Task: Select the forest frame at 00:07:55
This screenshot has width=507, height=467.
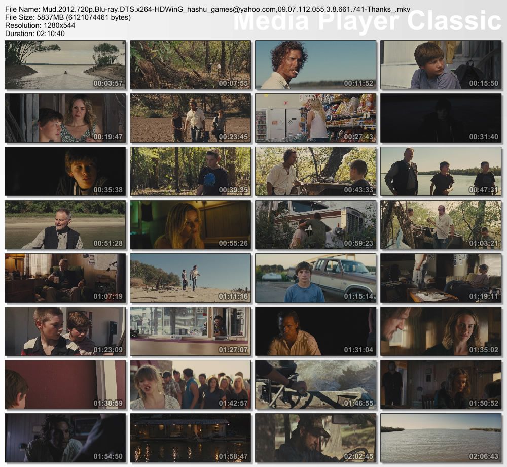Action: [191, 65]
